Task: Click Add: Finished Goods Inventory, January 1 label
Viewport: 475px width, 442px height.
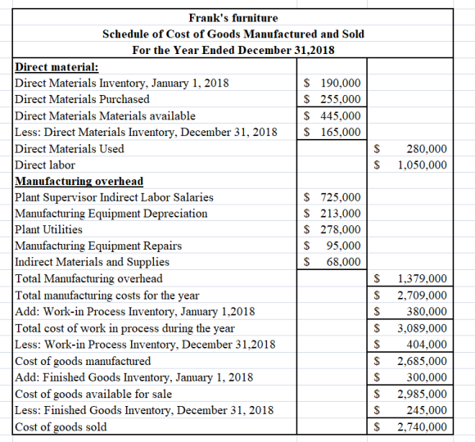Action: click(133, 377)
